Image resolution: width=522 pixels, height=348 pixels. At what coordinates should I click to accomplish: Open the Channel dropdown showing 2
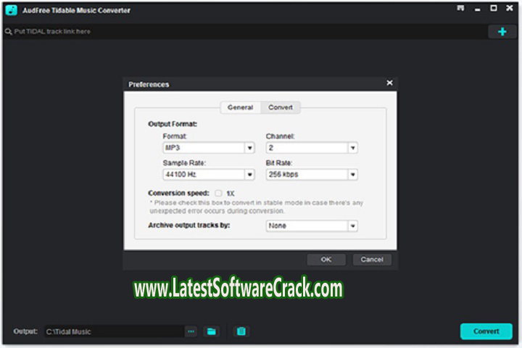click(x=312, y=147)
